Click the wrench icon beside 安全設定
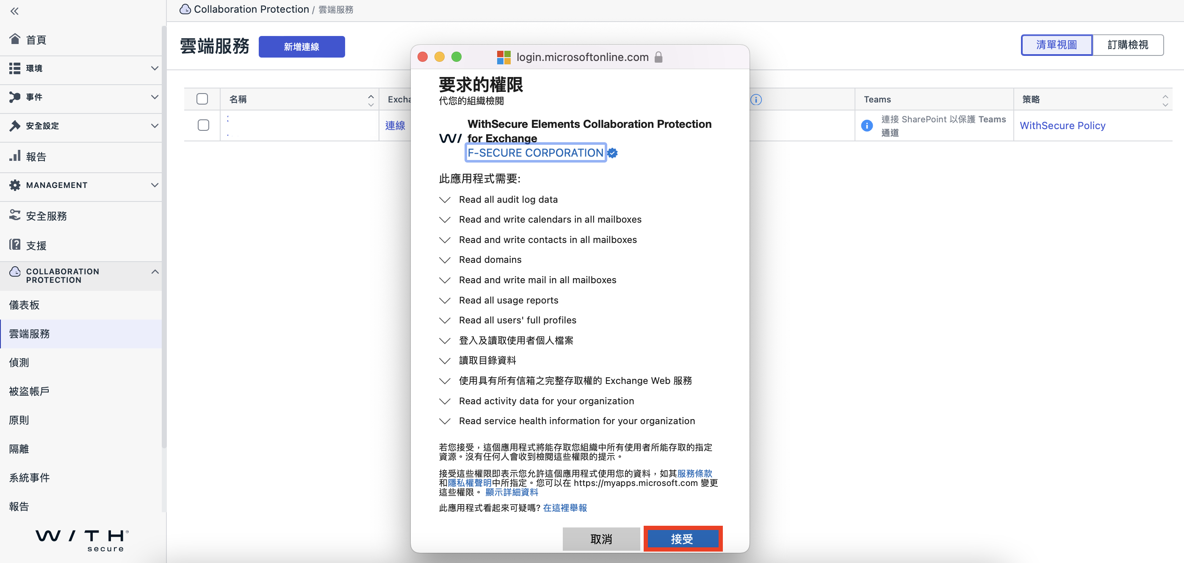 [15, 125]
